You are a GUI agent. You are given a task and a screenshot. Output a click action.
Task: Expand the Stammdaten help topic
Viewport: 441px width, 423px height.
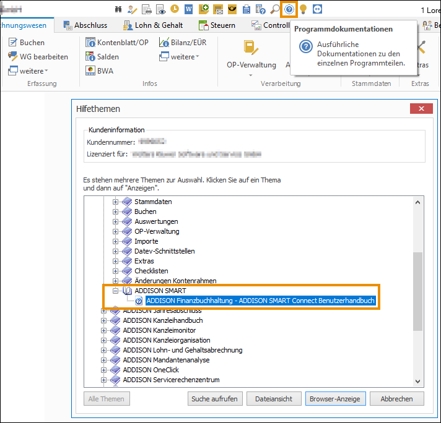coord(115,202)
